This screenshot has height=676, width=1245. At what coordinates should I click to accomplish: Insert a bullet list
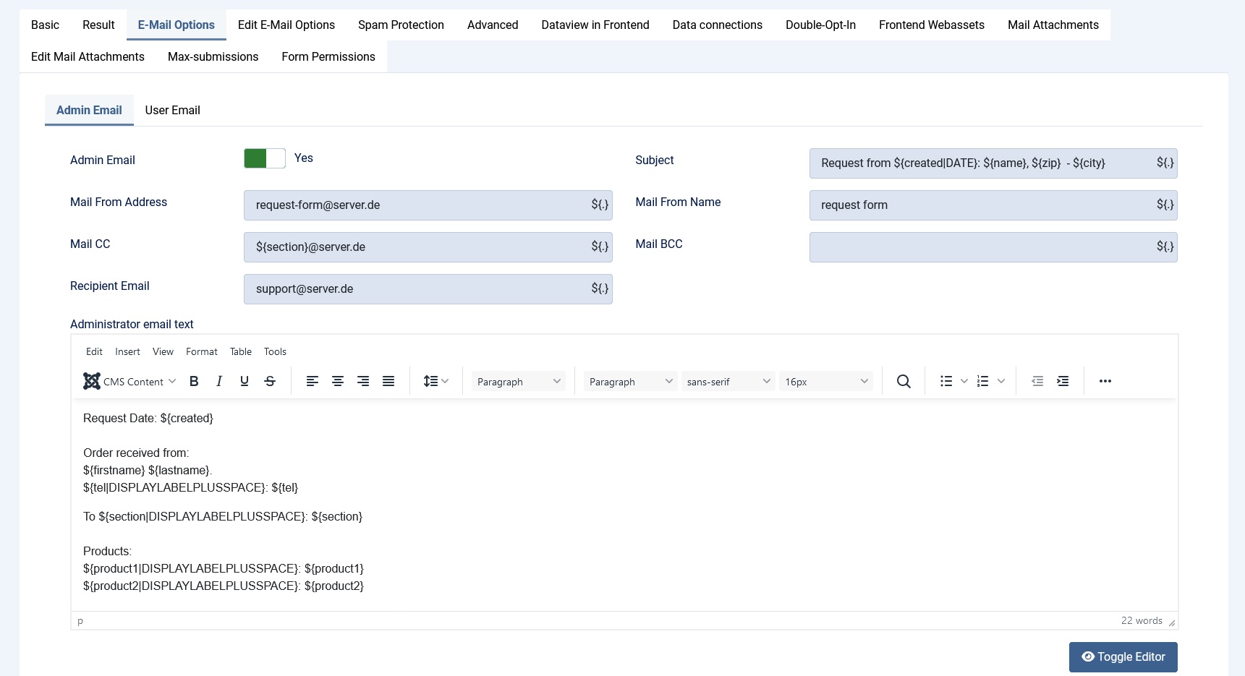click(946, 381)
